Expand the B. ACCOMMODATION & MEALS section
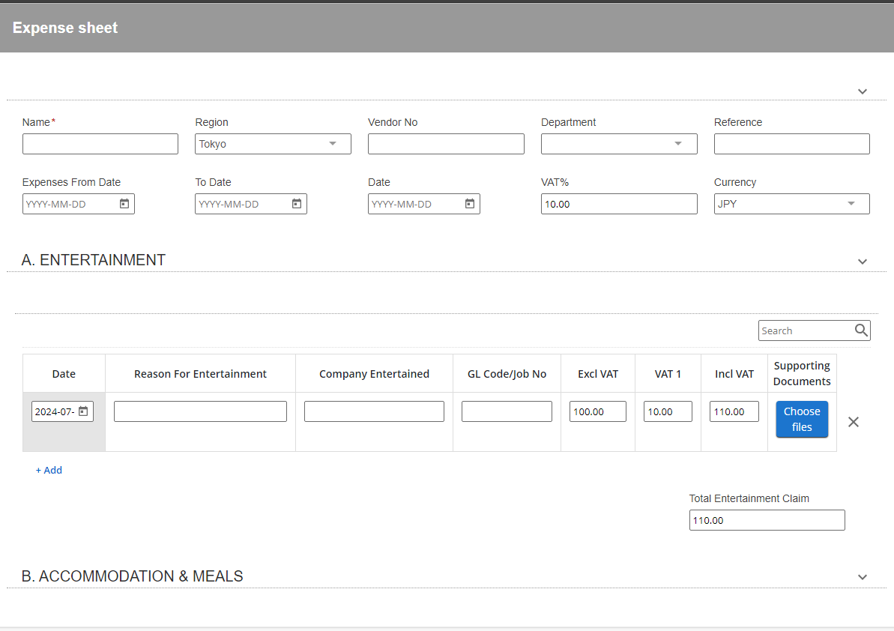Viewport: 894px width, 631px height. pyautogui.click(x=863, y=577)
